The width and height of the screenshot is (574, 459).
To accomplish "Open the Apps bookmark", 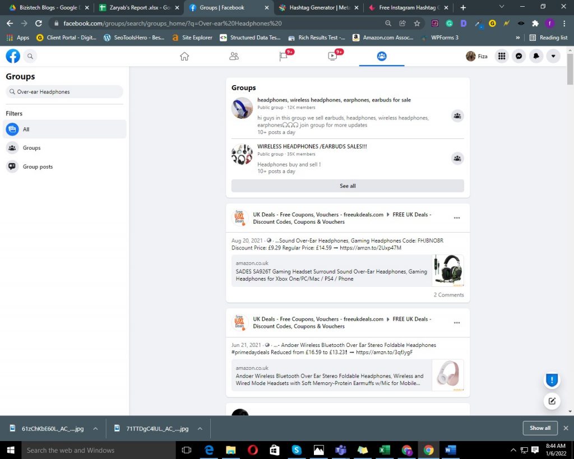I will click(x=18, y=38).
